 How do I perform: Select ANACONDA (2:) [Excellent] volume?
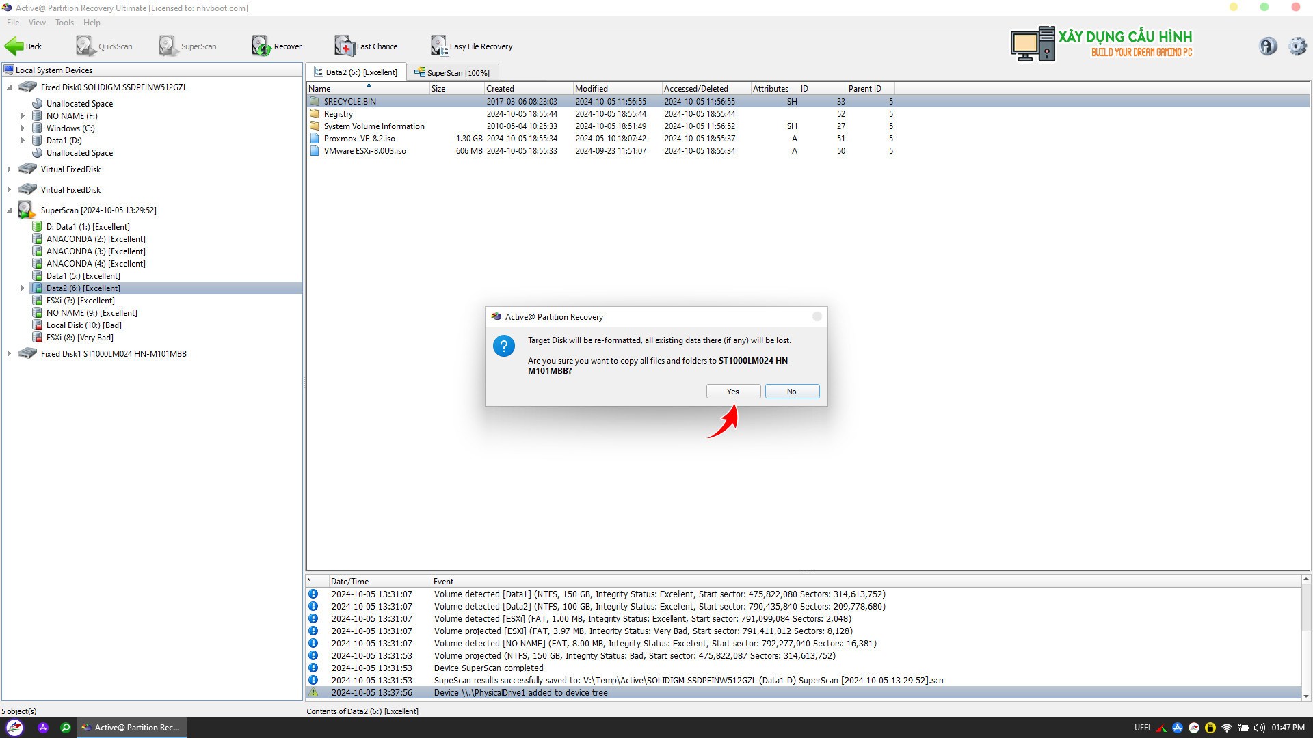tap(96, 238)
